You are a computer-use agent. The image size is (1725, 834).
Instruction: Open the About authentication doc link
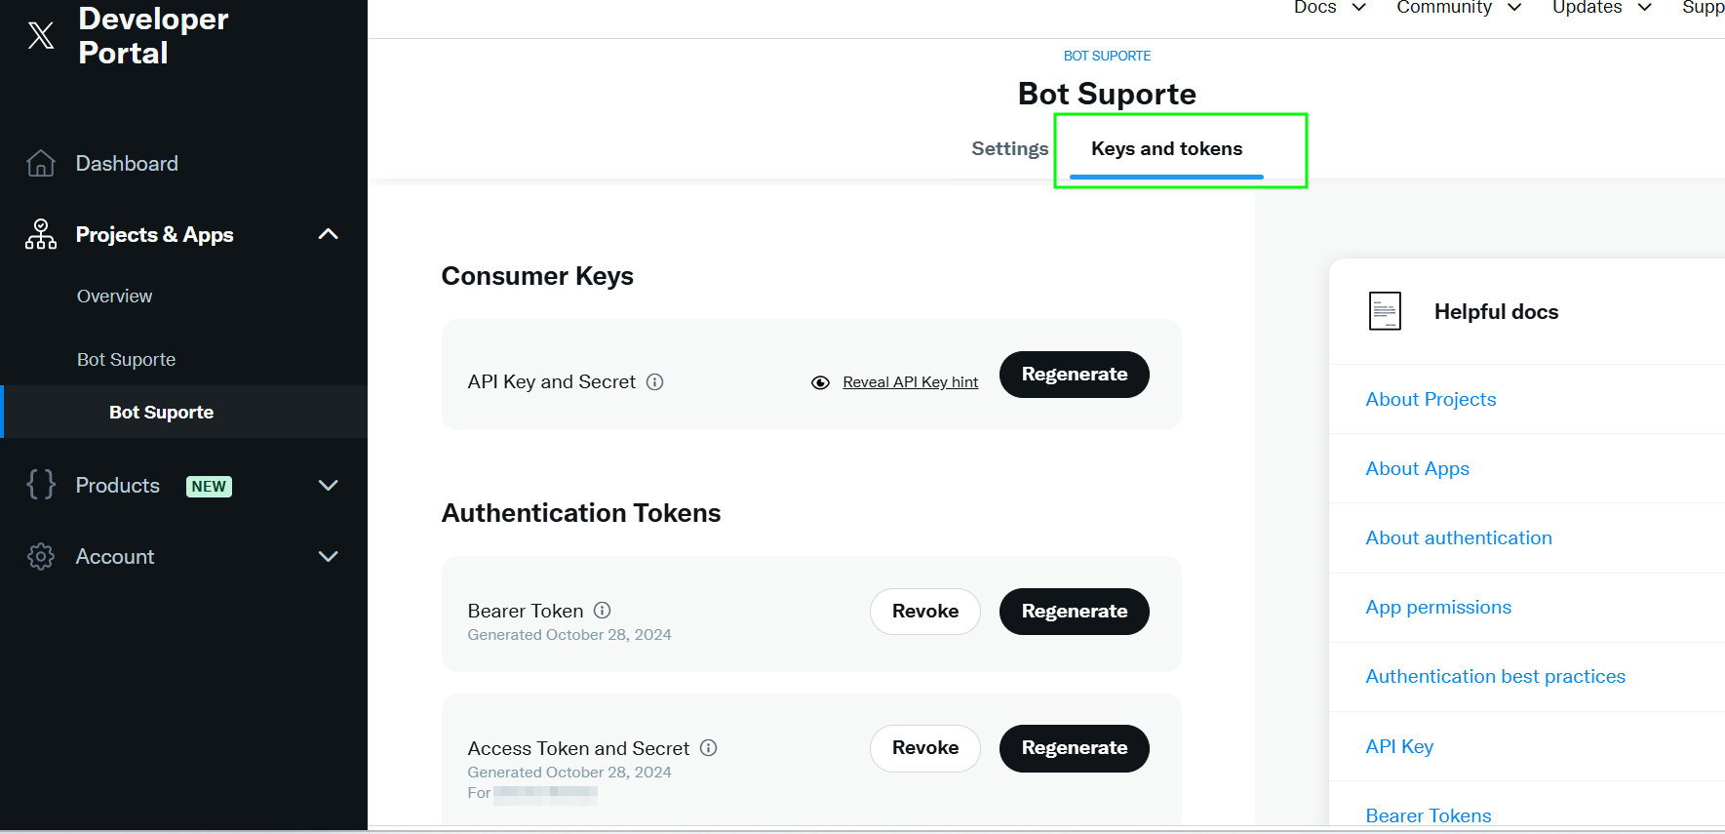coord(1458,537)
